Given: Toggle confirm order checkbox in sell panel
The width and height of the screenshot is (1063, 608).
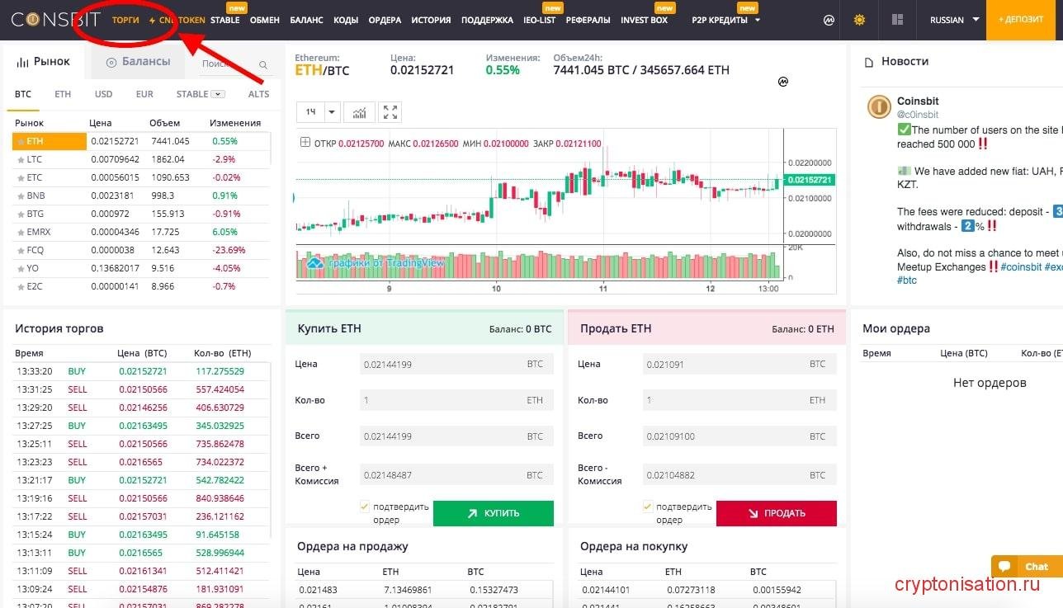Looking at the screenshot, I should (648, 507).
